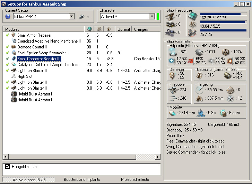252x184 pixels.
Task: Click Cap Booster 150 charge cell
Action: pyautogui.click(x=147, y=59)
